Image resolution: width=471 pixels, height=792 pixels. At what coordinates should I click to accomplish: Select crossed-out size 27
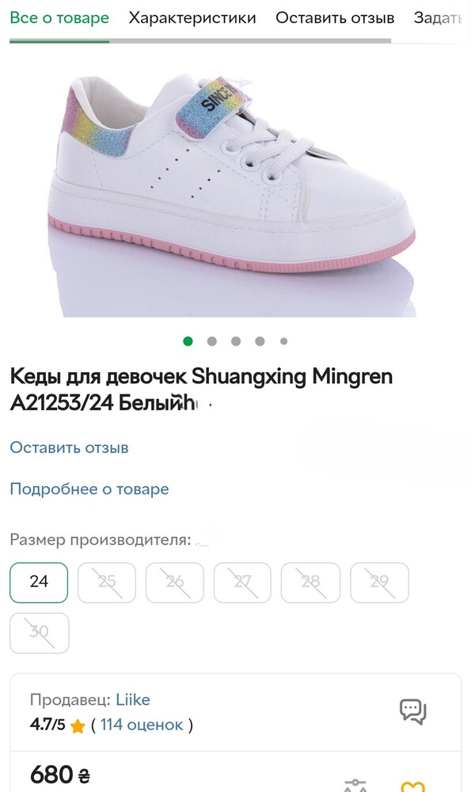pos(242,582)
